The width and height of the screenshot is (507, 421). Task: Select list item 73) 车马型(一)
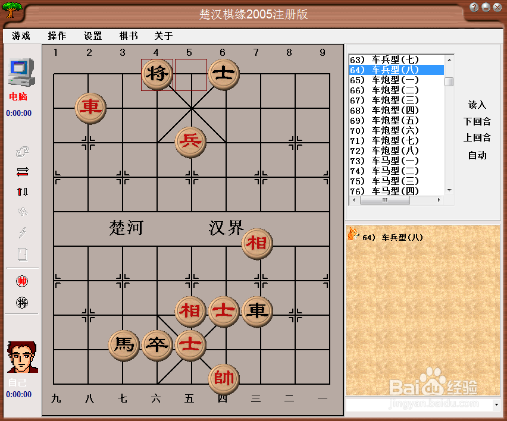pyautogui.click(x=396, y=161)
